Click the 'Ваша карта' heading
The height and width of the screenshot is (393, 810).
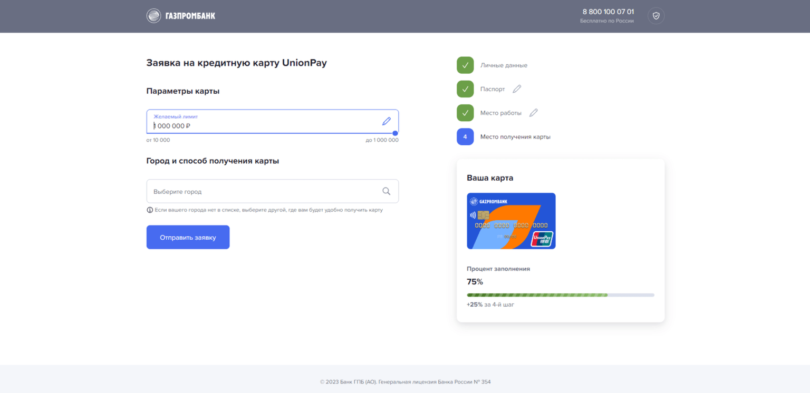(x=490, y=178)
